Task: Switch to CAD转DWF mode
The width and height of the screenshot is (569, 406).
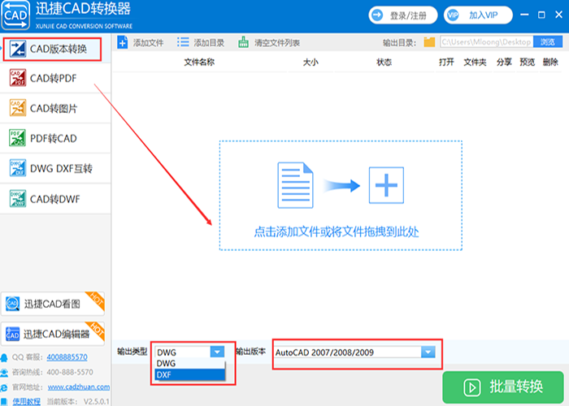Action: point(55,199)
